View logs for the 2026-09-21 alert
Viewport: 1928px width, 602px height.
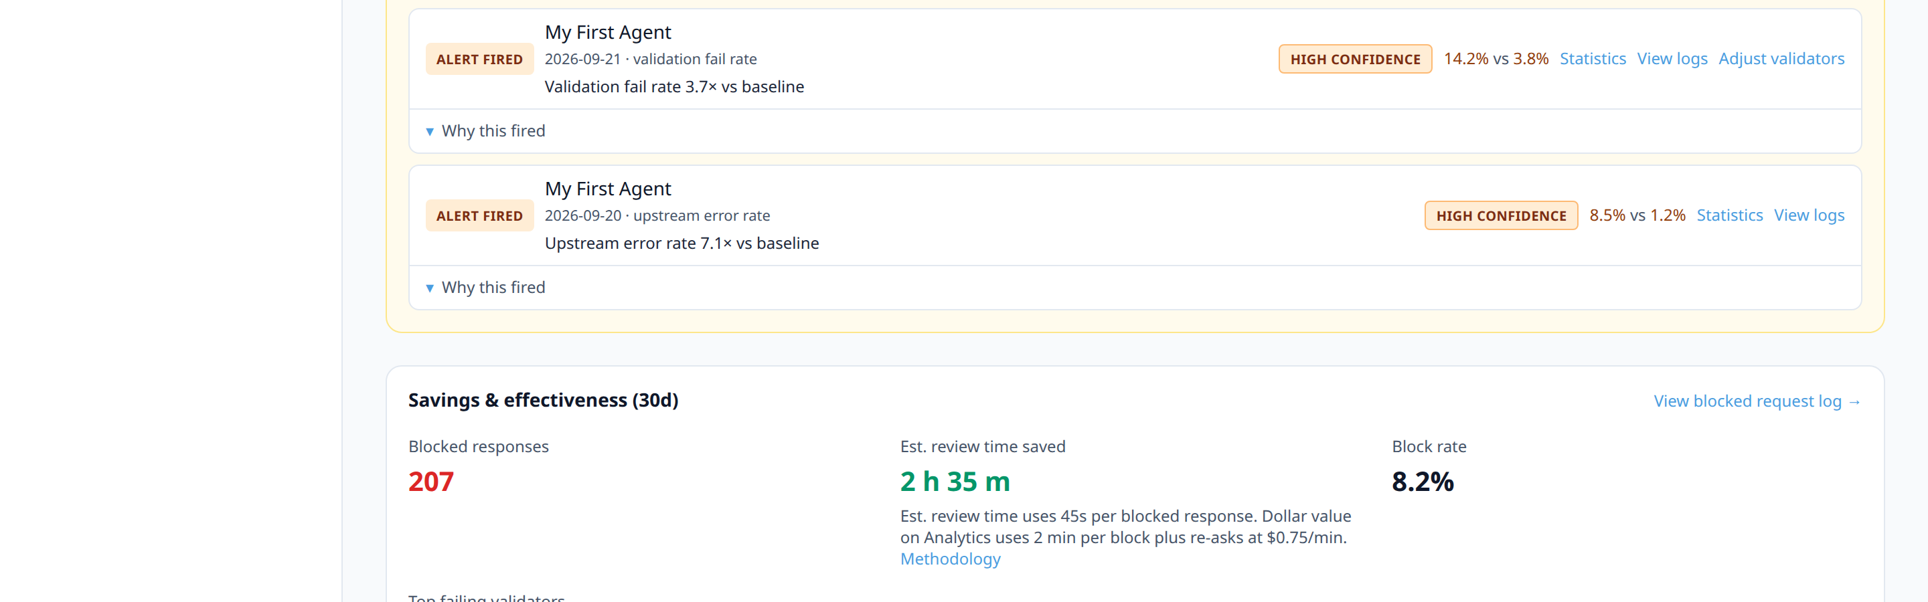tap(1672, 59)
